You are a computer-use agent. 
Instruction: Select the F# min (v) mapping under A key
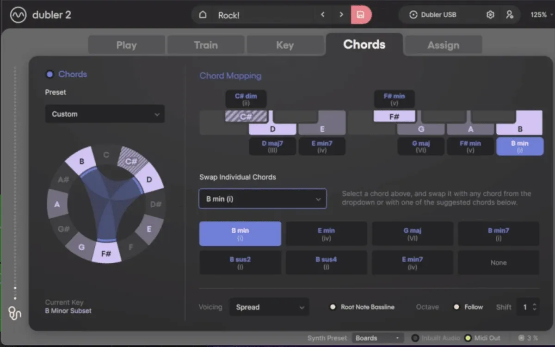(x=470, y=146)
